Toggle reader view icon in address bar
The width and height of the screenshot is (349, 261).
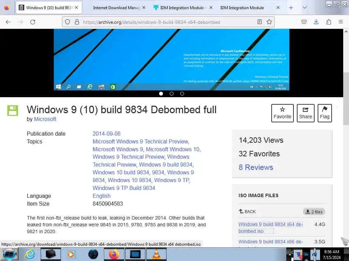point(259,22)
